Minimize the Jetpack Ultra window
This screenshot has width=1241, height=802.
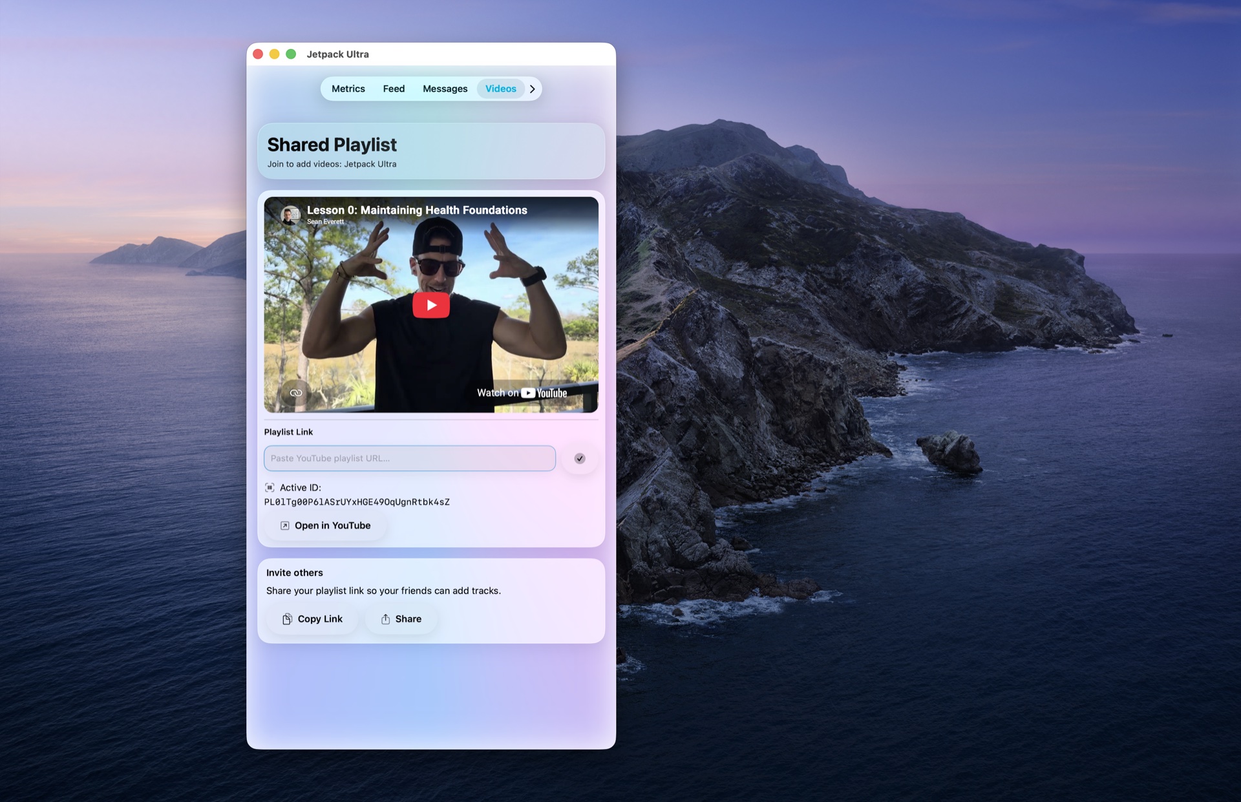274,54
